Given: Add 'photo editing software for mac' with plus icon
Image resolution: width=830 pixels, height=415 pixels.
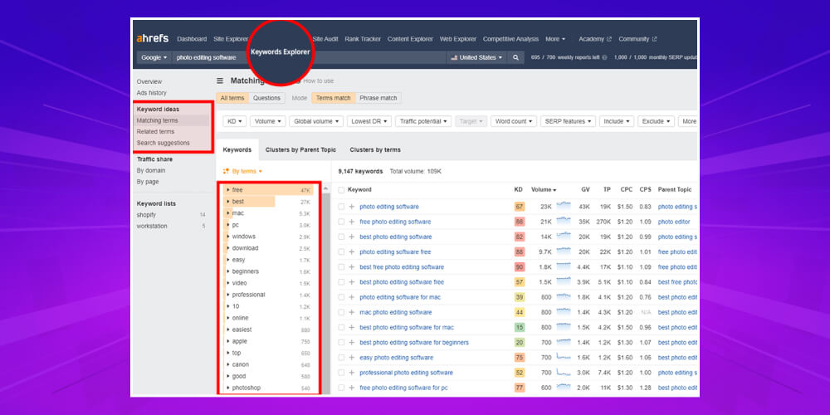Looking at the screenshot, I should tap(351, 297).
